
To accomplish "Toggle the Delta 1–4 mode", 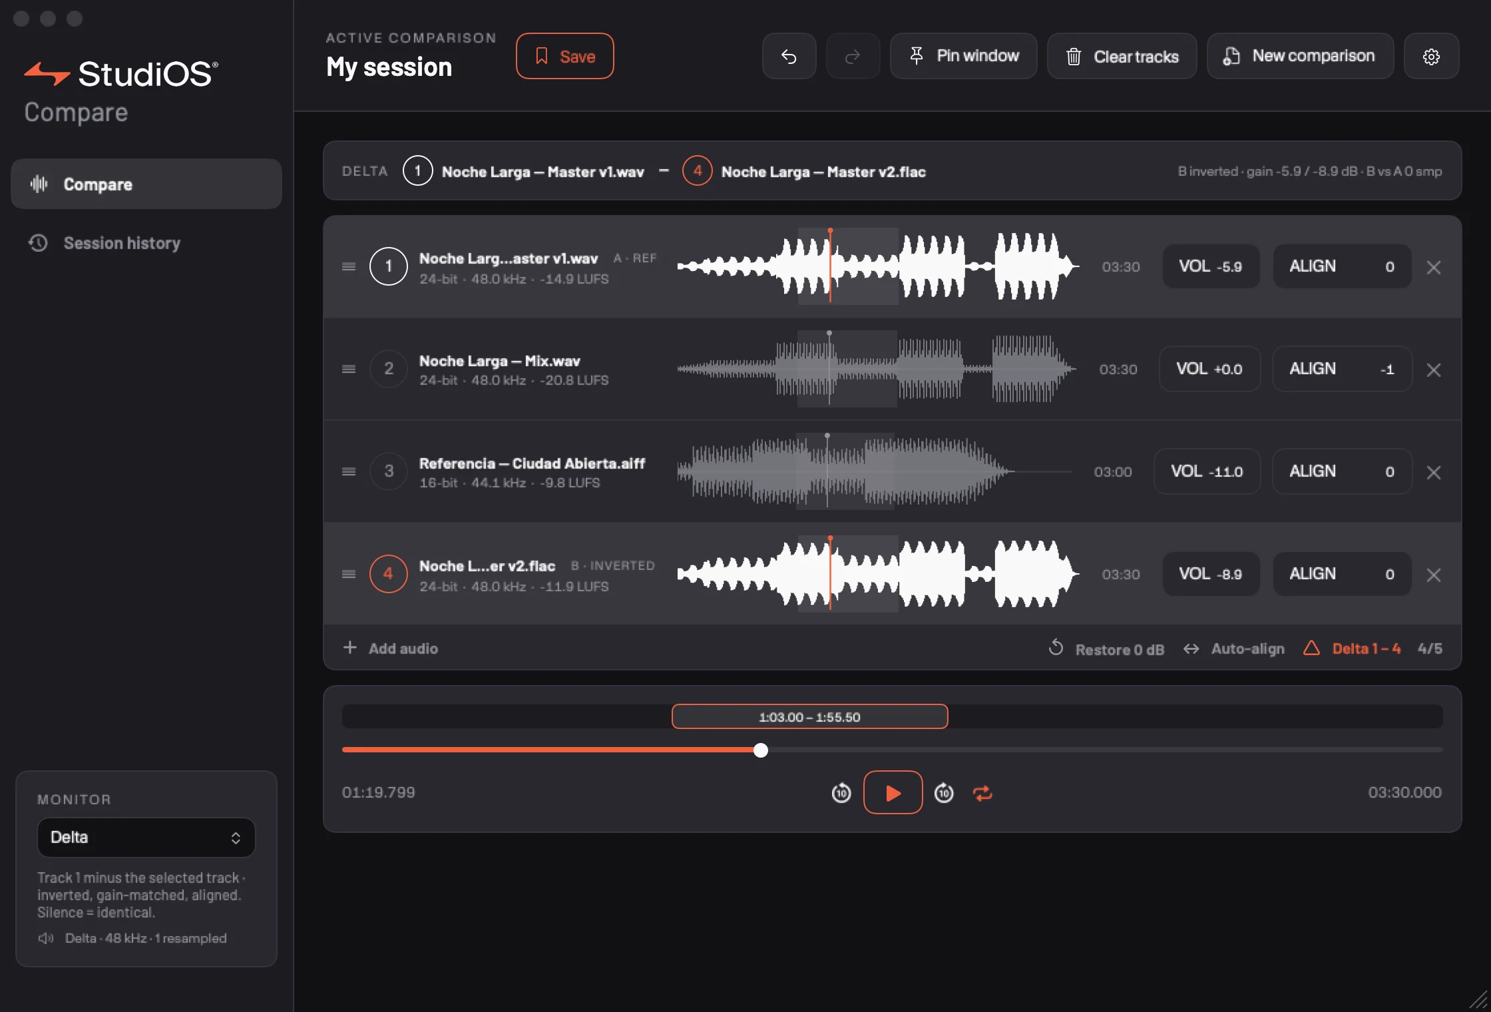I will (x=1352, y=648).
